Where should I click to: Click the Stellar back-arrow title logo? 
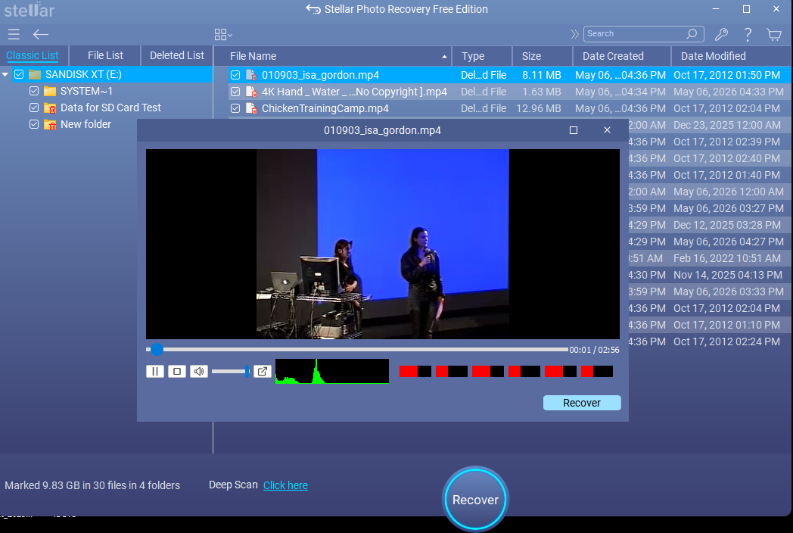[313, 9]
